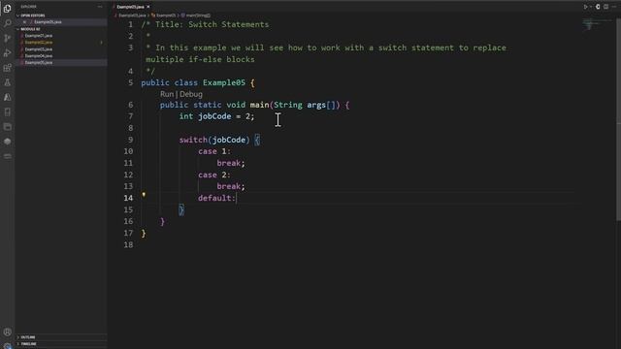Click the minimap code overview
621x349 pixels.
597,25
